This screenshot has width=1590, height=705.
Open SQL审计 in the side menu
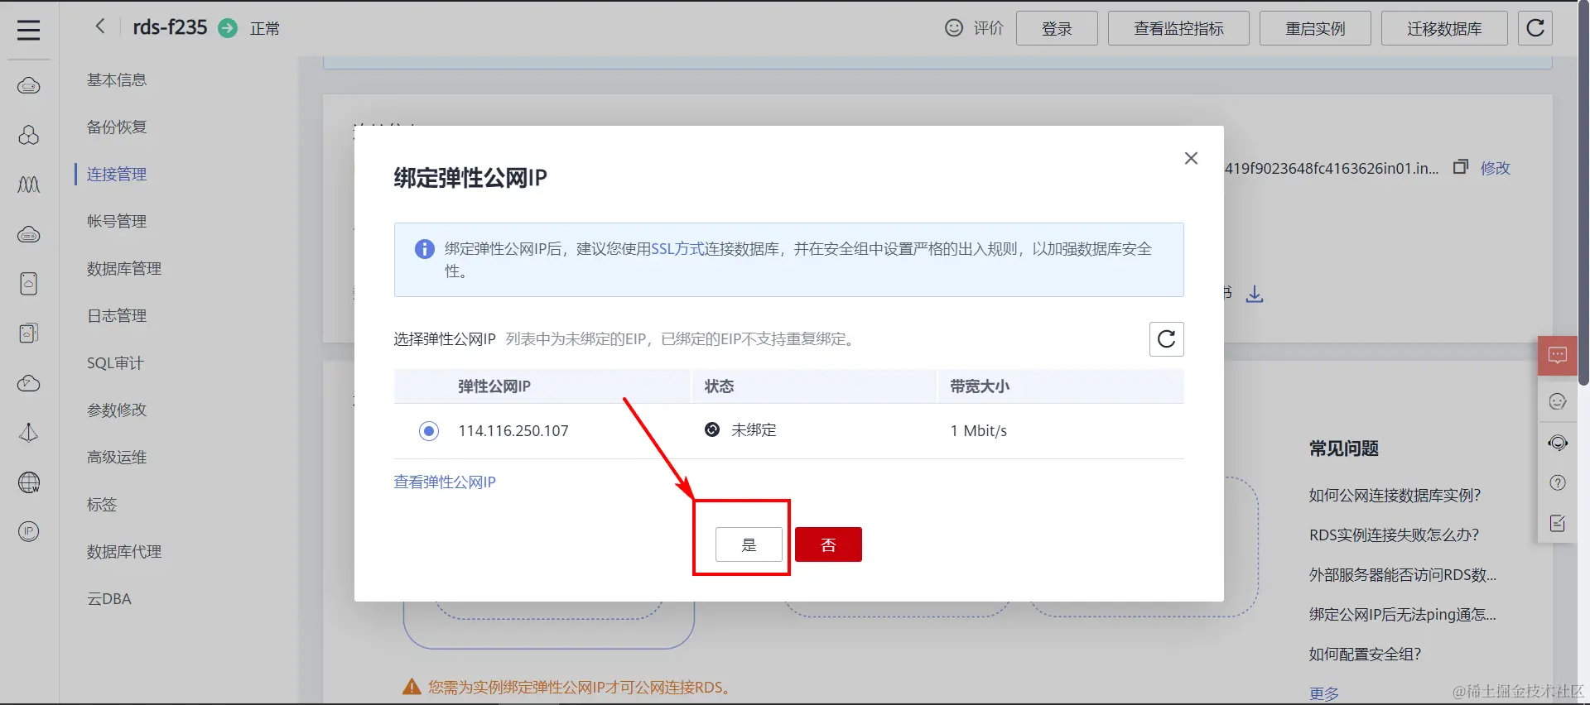click(x=115, y=363)
